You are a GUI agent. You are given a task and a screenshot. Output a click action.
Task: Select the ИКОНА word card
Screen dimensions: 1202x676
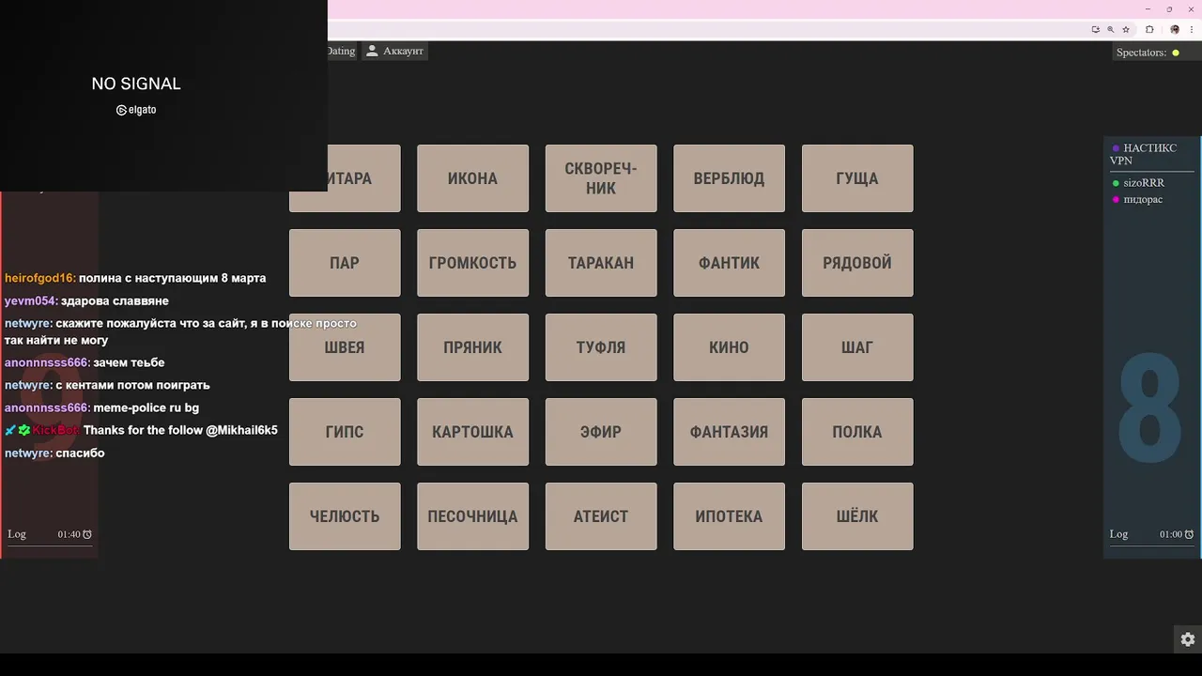pyautogui.click(x=472, y=178)
